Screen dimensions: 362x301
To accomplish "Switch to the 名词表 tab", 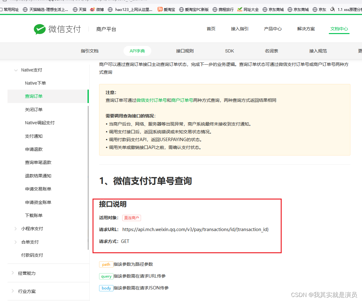I will (x=271, y=51).
